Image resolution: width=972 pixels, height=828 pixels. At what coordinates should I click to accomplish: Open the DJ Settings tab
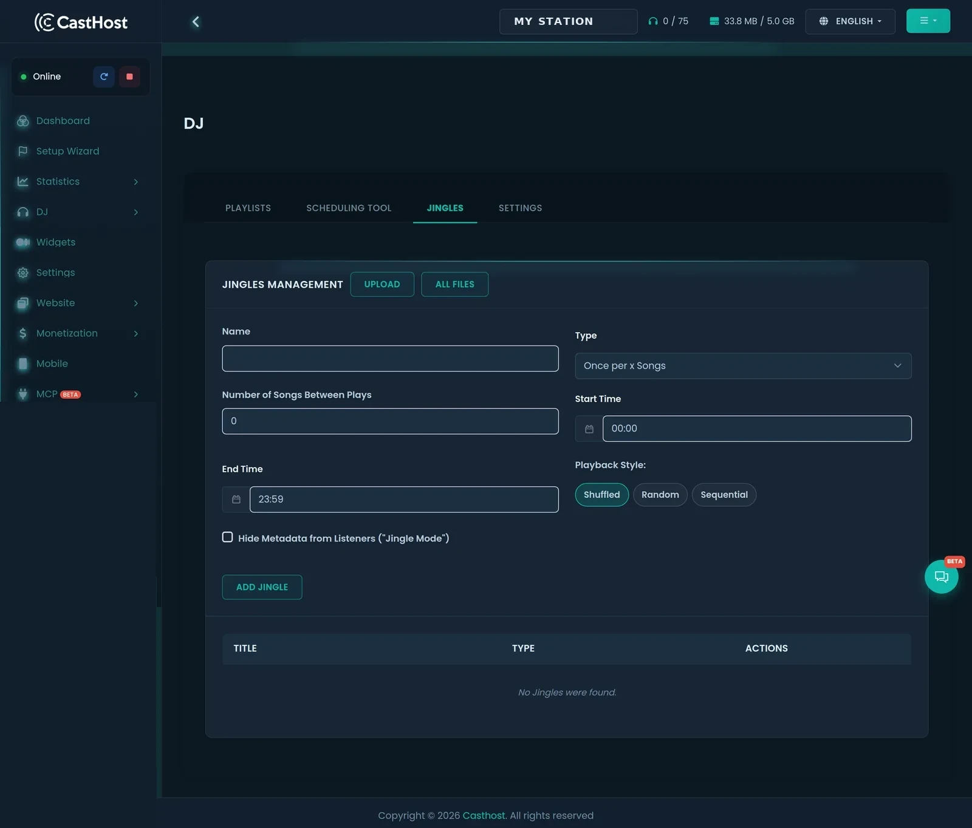click(x=520, y=208)
